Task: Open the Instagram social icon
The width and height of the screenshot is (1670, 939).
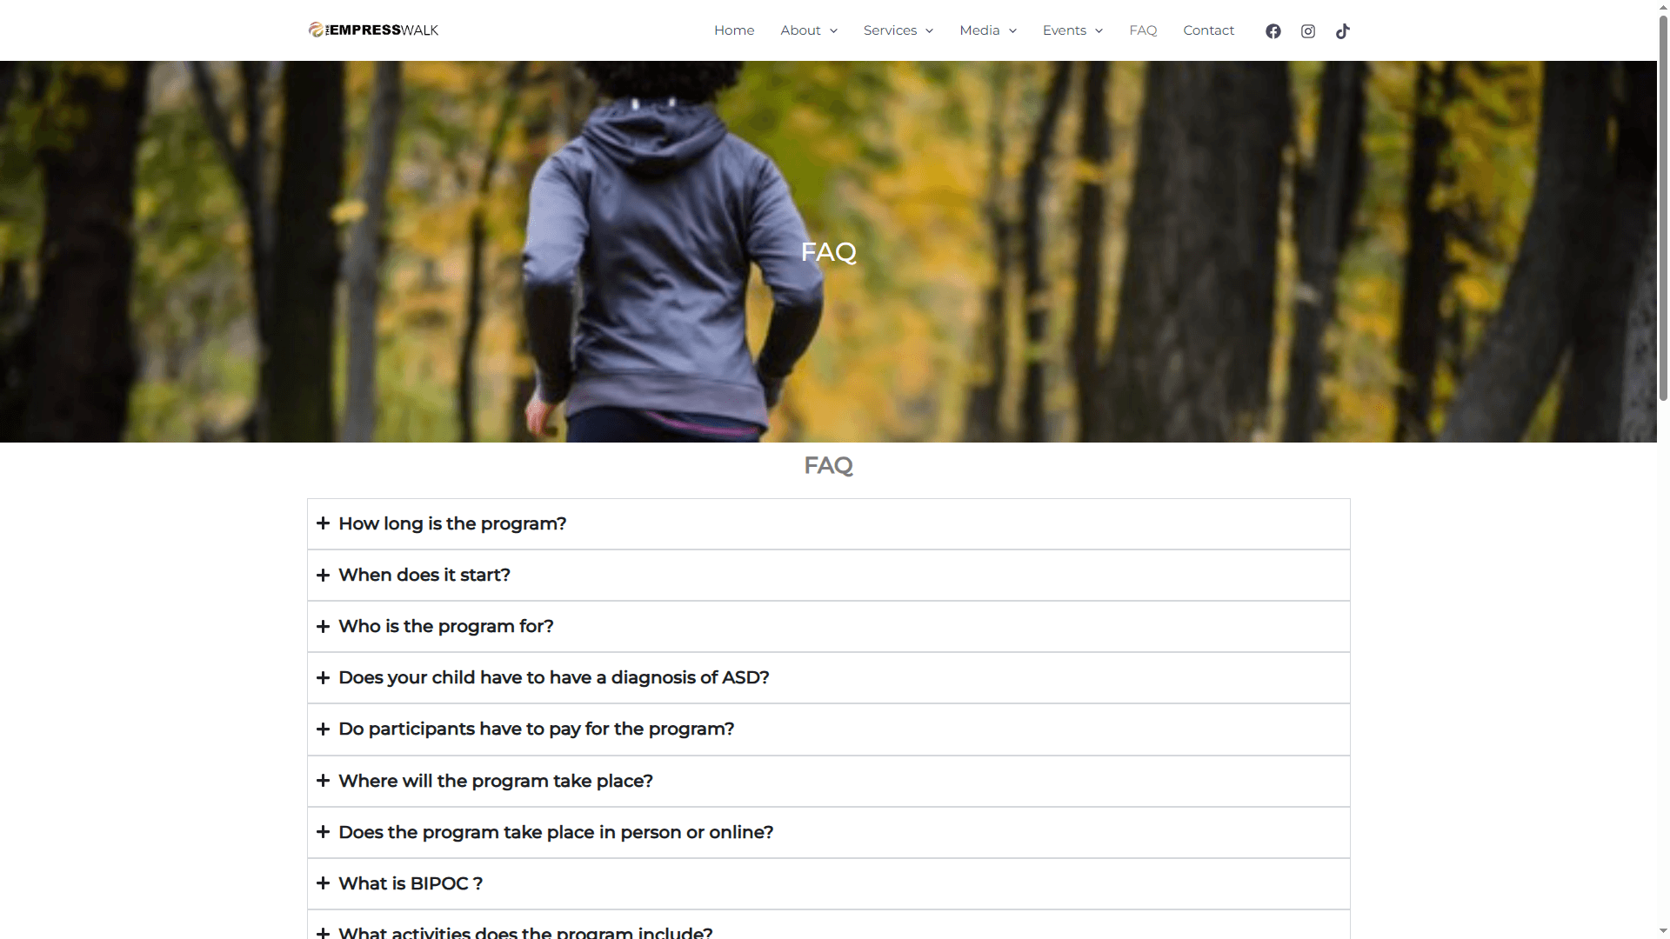Action: [x=1307, y=31]
